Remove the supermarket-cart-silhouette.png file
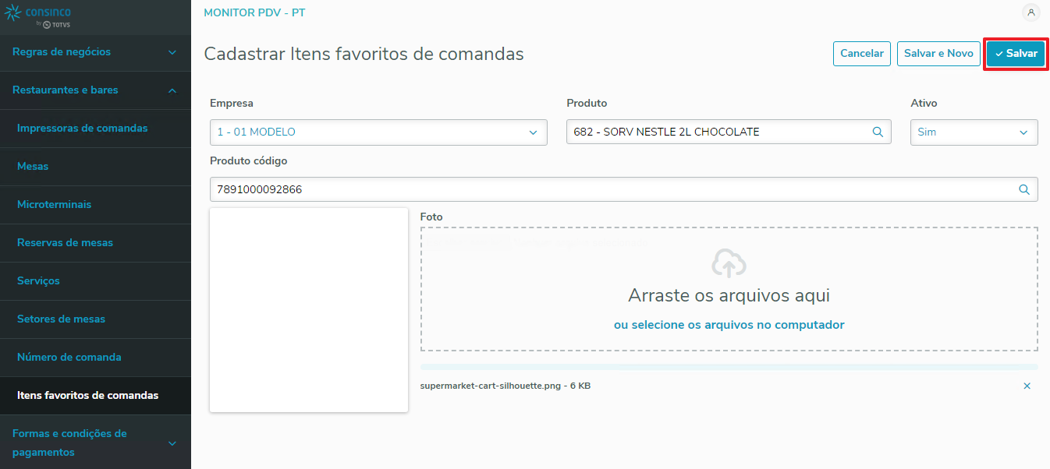The height and width of the screenshot is (469, 1050). [x=1027, y=386]
